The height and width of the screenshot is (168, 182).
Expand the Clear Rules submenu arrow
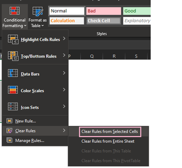pyautogui.click(x=64, y=130)
